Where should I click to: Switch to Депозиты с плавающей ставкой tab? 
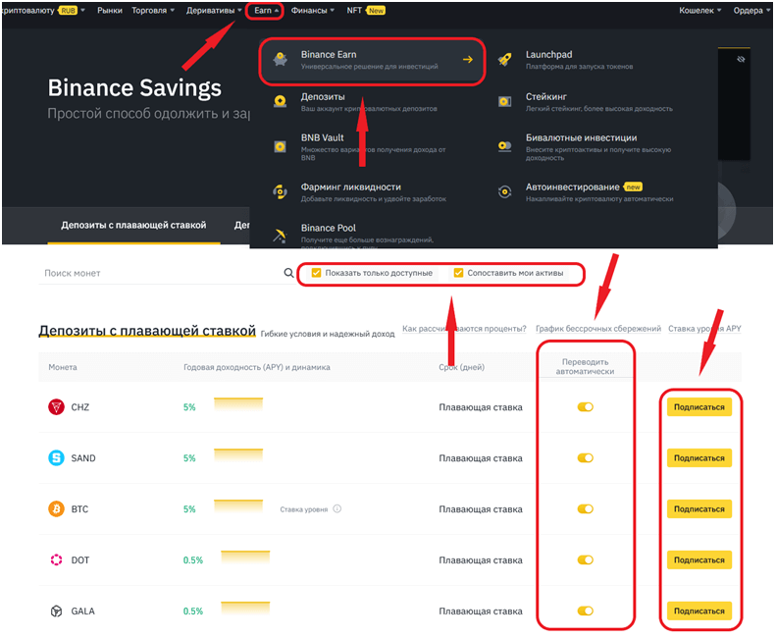click(133, 225)
